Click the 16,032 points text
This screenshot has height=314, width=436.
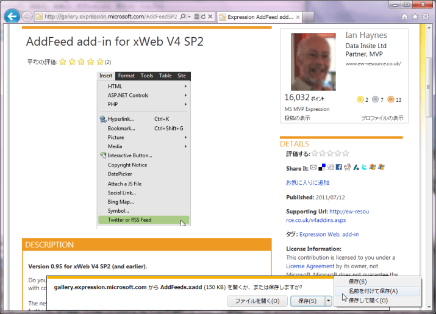coord(304,98)
